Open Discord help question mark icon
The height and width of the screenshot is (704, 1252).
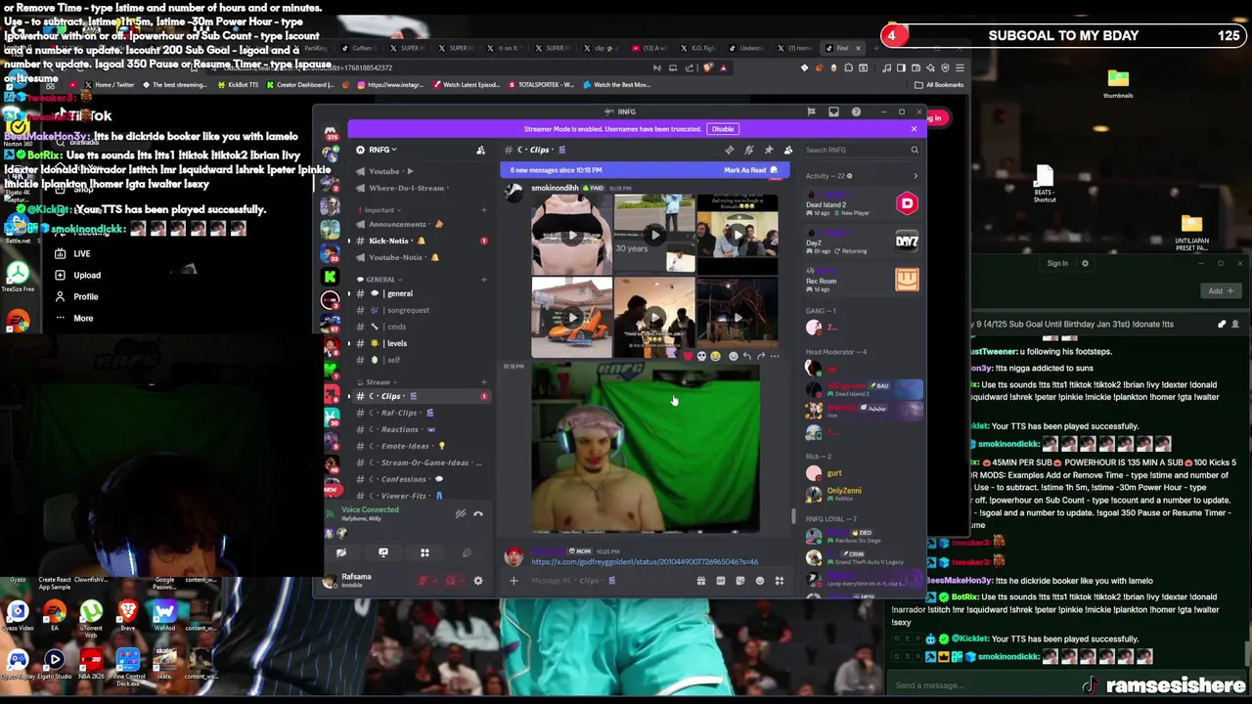[x=856, y=111]
